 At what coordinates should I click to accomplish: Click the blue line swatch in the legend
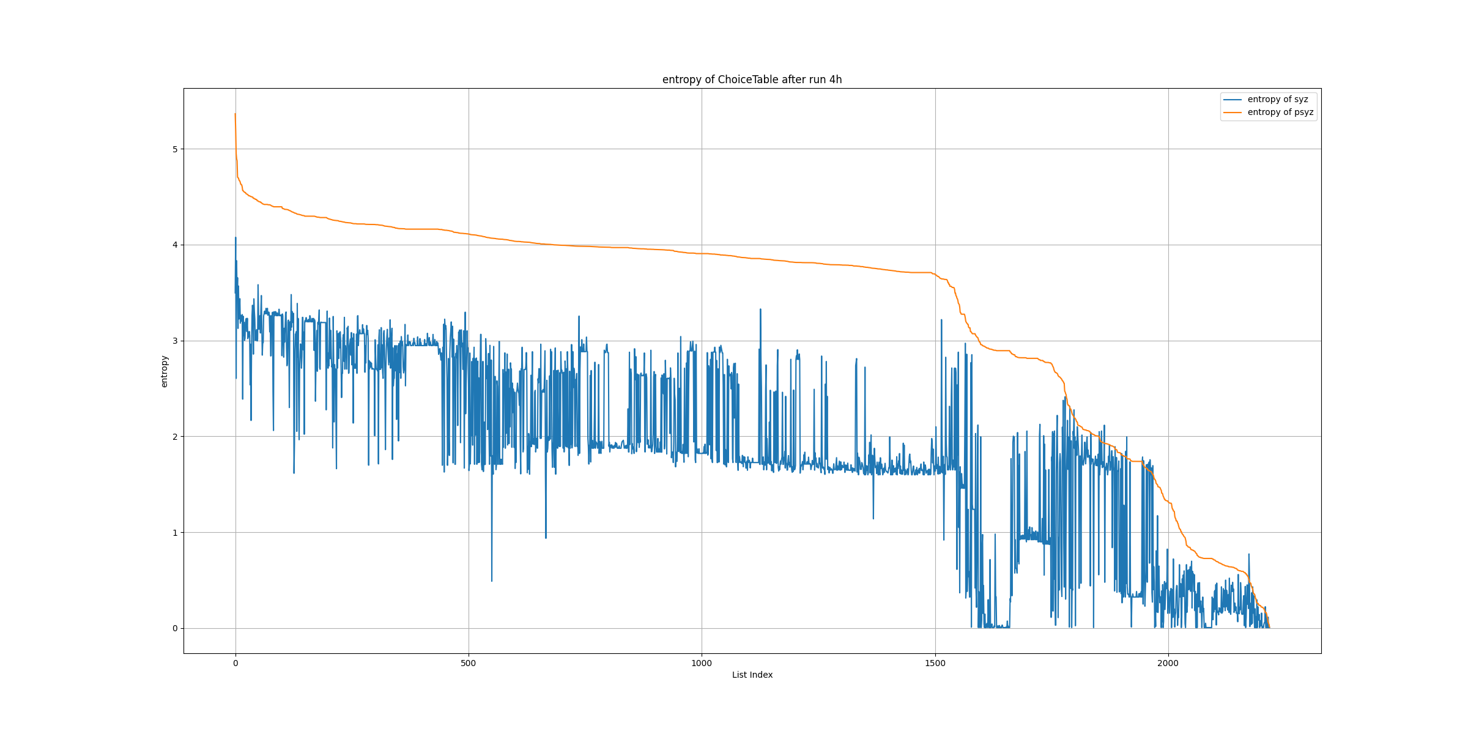[1233, 100]
